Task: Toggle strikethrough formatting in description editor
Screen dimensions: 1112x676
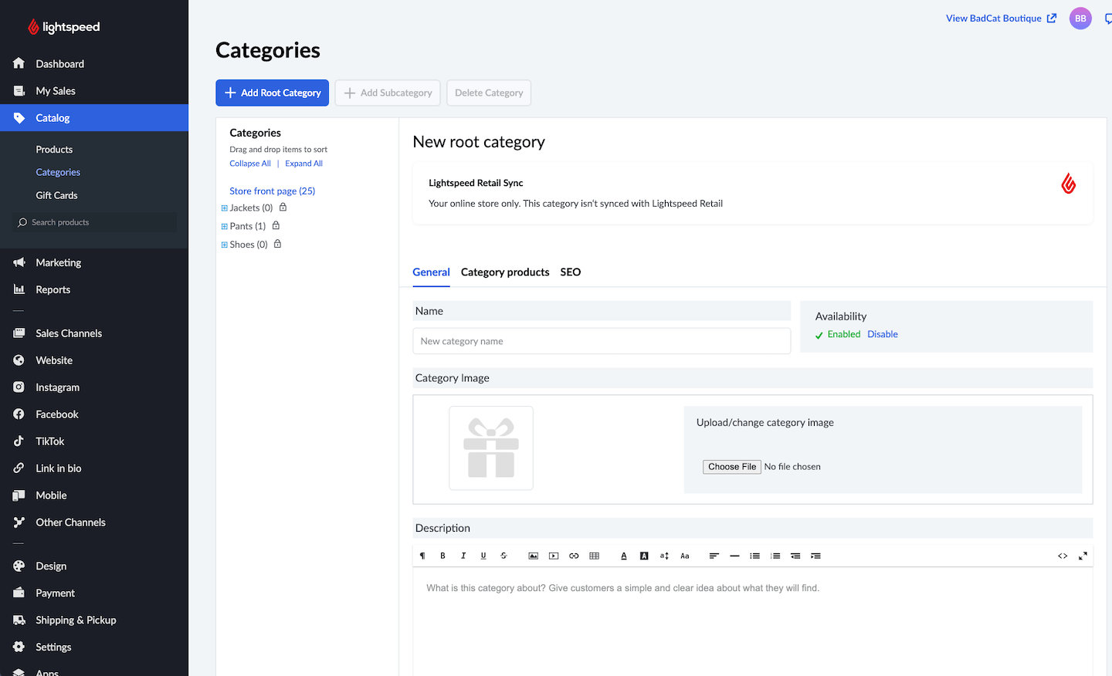Action: coord(503,556)
